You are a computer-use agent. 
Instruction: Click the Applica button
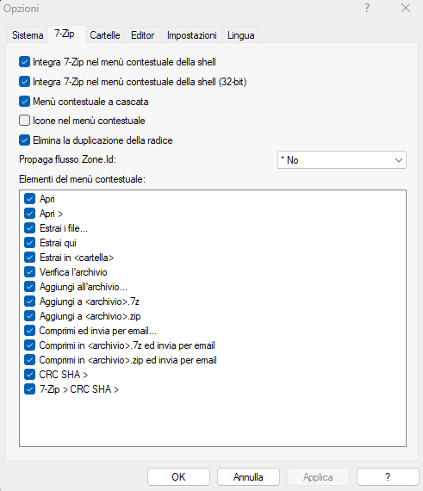coord(318,477)
